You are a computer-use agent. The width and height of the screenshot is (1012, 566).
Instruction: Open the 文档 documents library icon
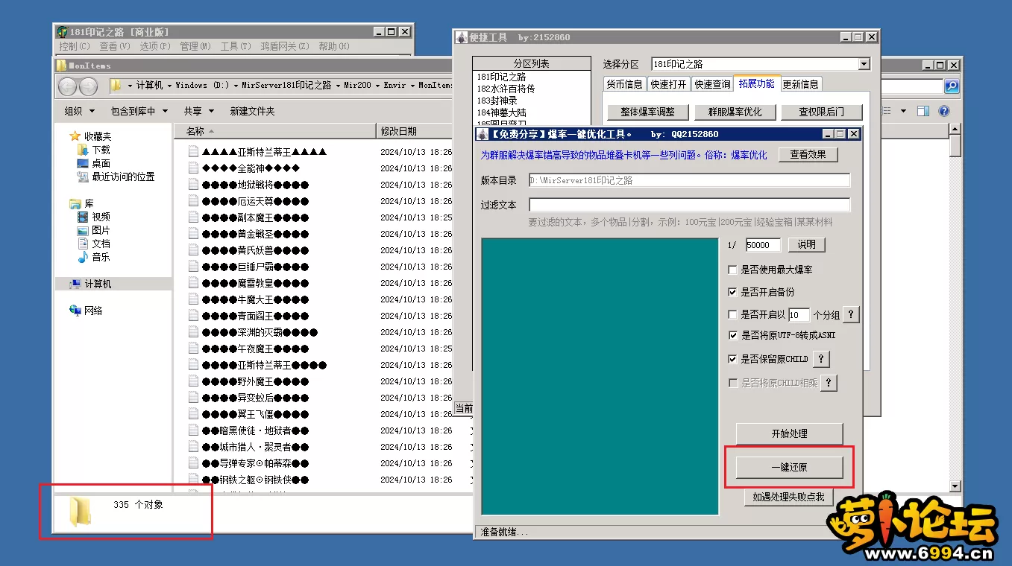pos(83,244)
